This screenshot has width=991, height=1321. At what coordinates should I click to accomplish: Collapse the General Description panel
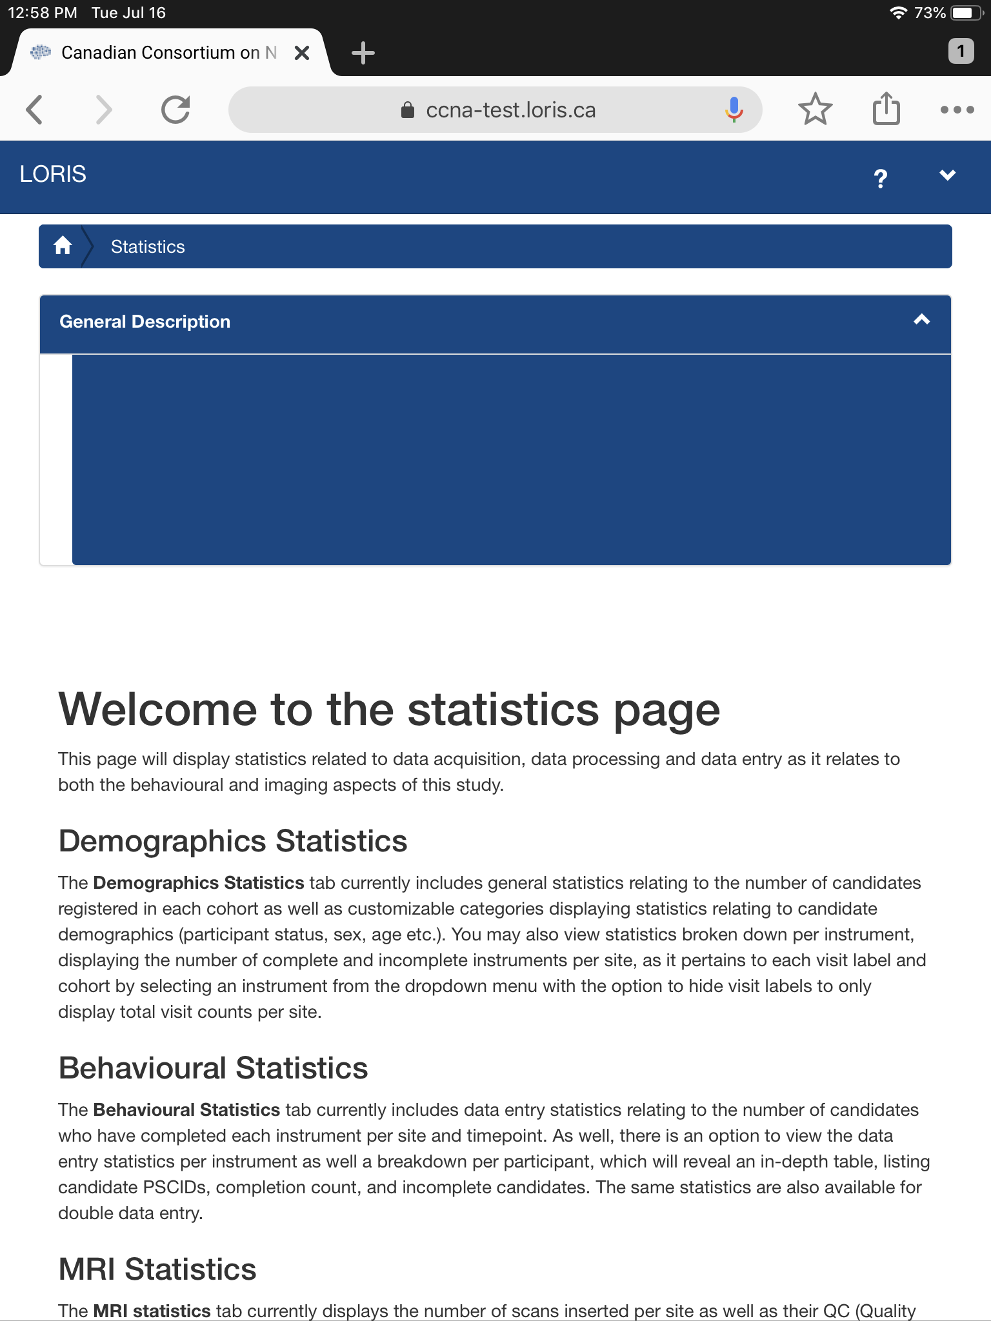coord(923,319)
